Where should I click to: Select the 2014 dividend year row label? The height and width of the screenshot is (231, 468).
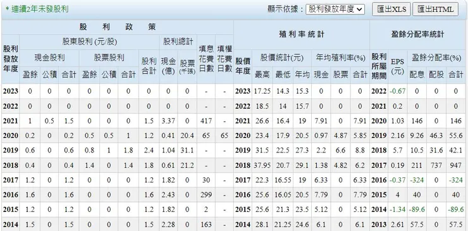(11, 225)
